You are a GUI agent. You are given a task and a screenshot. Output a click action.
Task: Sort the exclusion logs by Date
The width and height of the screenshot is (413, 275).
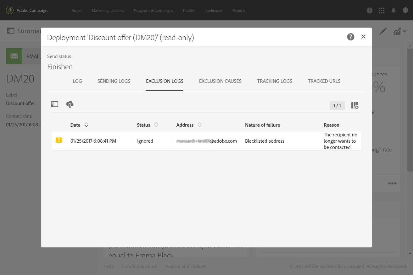87,125
